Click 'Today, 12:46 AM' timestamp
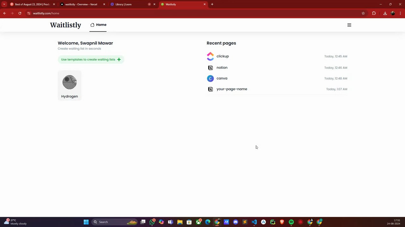The width and height of the screenshot is (405, 227). tap(336, 68)
